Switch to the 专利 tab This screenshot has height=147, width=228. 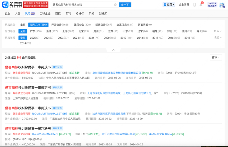pos(68,14)
